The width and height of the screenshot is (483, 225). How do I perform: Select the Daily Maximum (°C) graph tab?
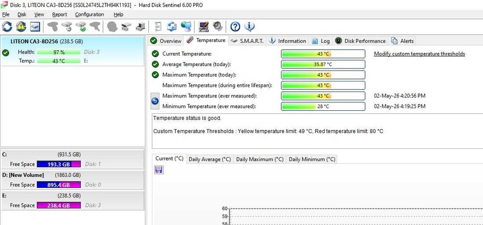click(260, 159)
